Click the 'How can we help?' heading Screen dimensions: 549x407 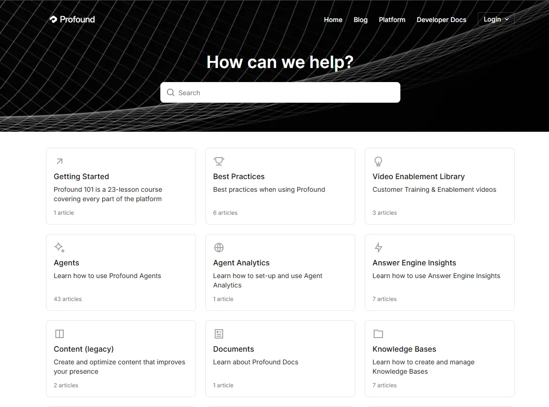click(280, 62)
